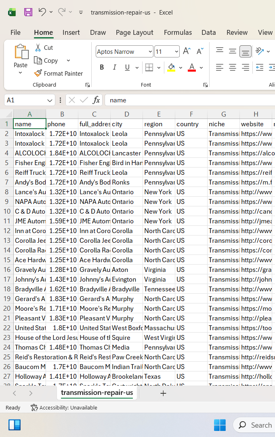Open the Undo history dropdown arrow
This screenshot has height=437, width=275.
click(51, 12)
